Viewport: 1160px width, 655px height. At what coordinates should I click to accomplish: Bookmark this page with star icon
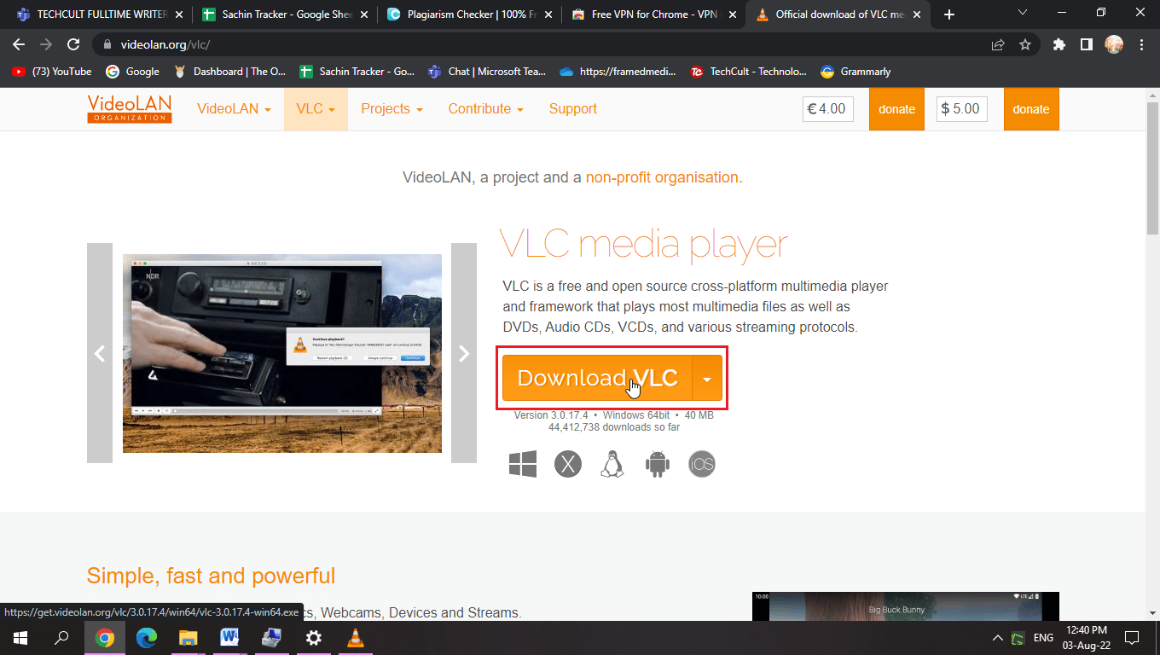point(1025,44)
